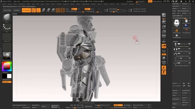Select the Move transform icon

click(x=43, y=10)
